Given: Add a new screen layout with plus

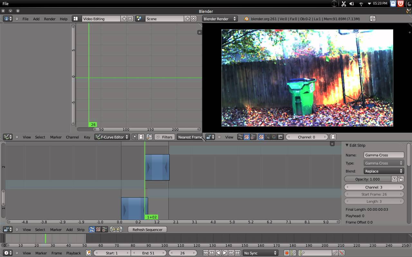Looking at the screenshot, I should pyautogui.click(x=124, y=19).
